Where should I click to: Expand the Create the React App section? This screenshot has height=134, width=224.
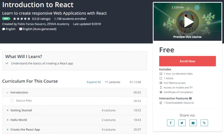pos(8,130)
